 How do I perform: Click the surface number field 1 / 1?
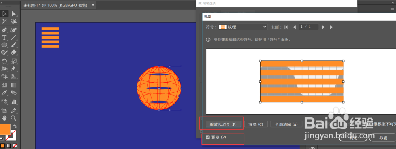(x=308, y=27)
